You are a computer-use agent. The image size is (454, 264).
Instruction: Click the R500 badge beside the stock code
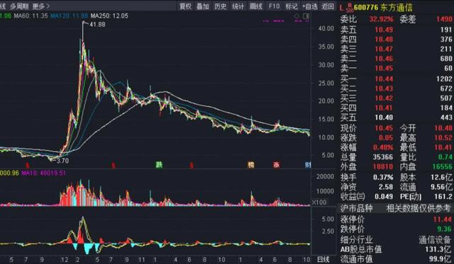tap(350, 8)
